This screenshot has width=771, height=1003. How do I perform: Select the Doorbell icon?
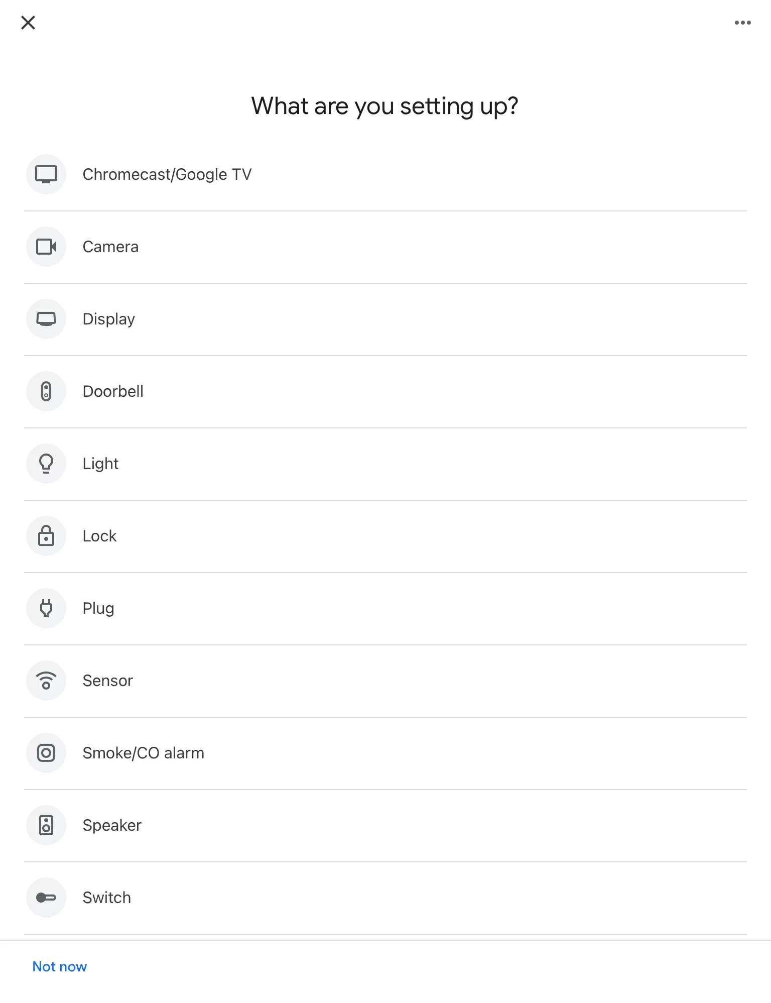click(x=46, y=391)
